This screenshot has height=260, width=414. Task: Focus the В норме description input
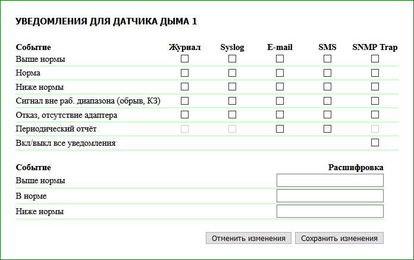[x=330, y=196]
